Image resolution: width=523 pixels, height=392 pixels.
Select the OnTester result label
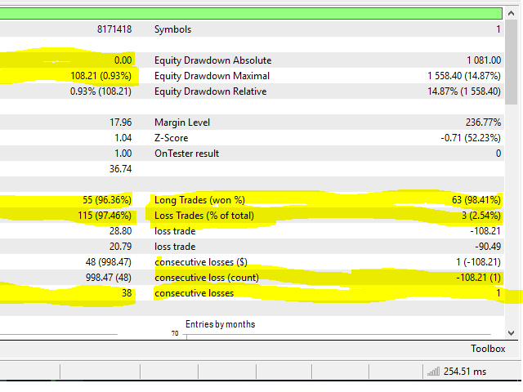[187, 154]
